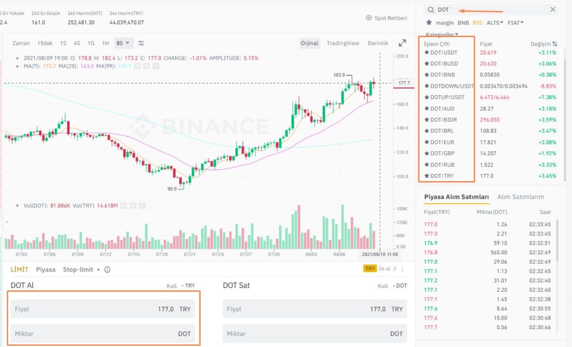Click the DOT Al Miktar input
The image size is (572, 347).
point(103,334)
